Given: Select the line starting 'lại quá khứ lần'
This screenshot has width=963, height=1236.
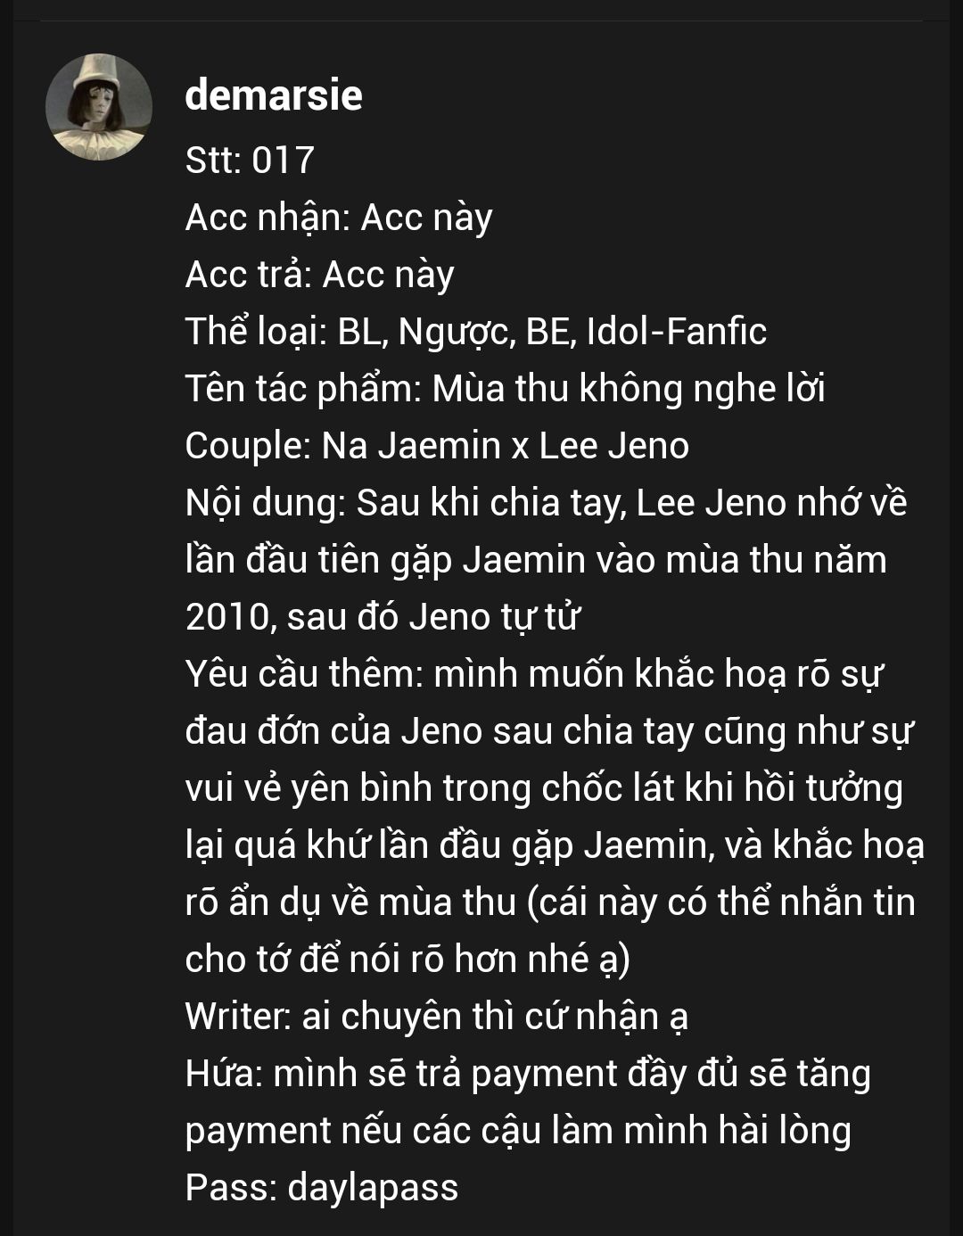Looking at the screenshot, I should 555,845.
